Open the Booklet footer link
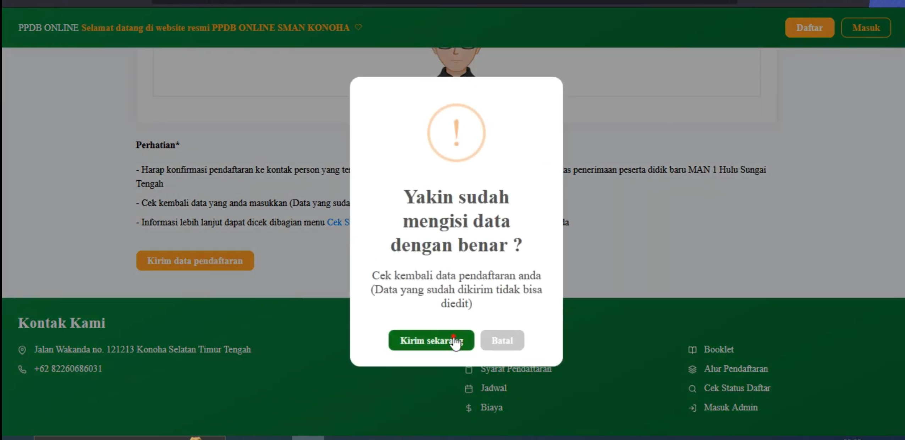 pyautogui.click(x=718, y=350)
